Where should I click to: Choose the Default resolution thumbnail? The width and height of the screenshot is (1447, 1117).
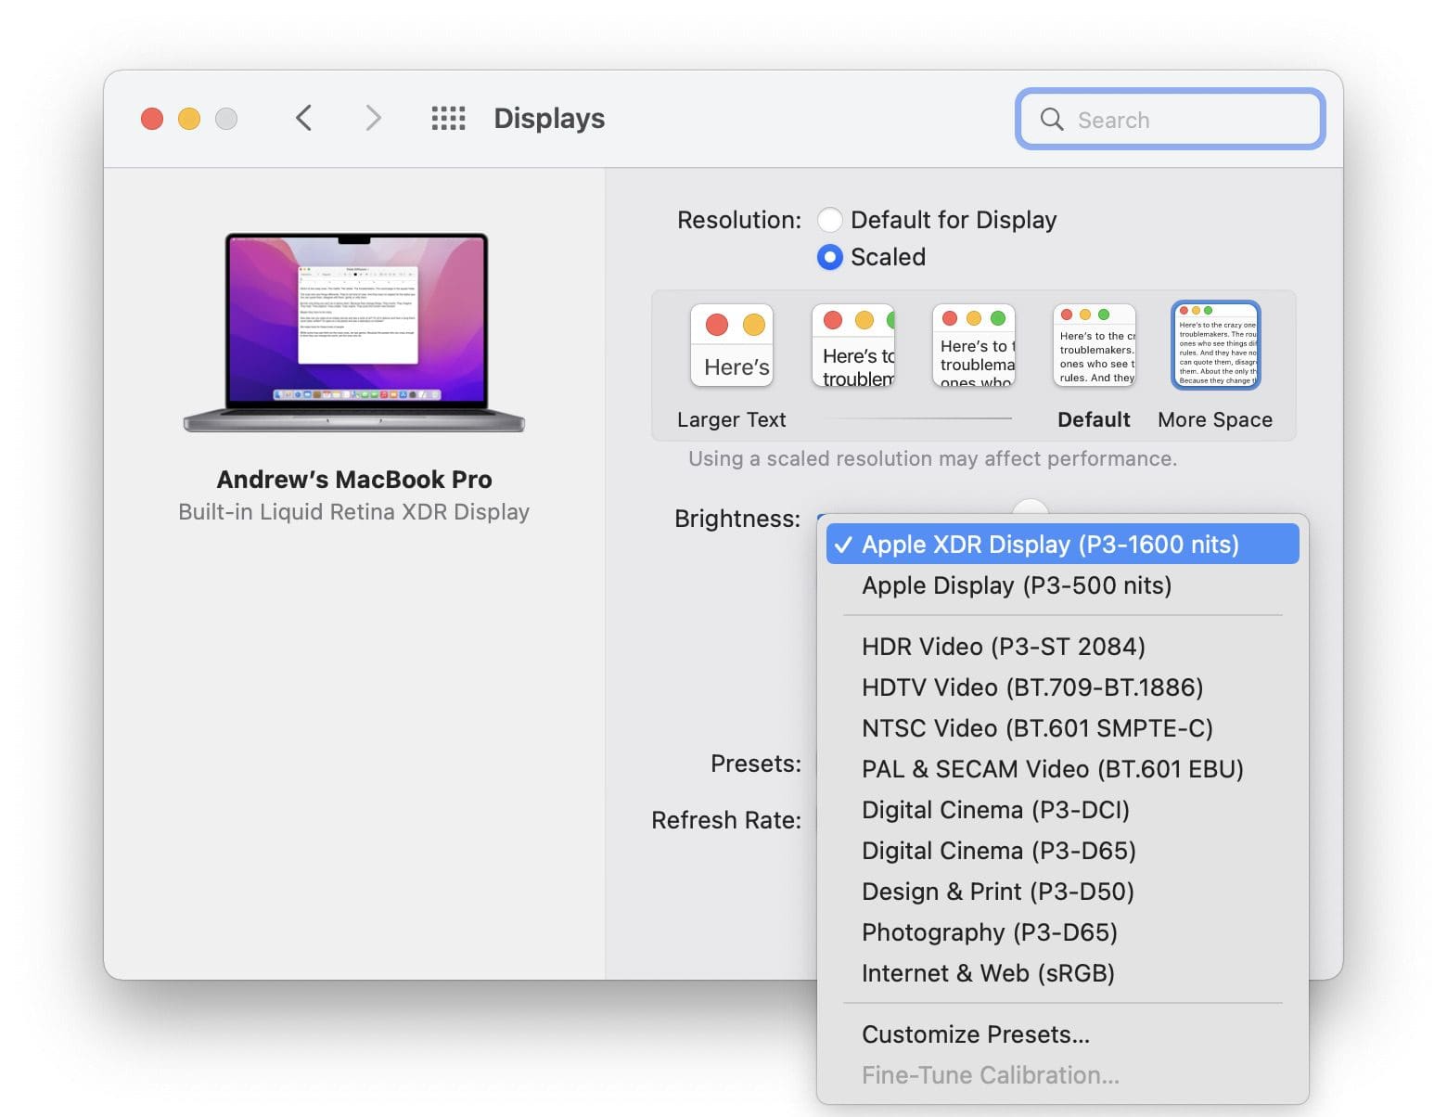tap(1095, 345)
